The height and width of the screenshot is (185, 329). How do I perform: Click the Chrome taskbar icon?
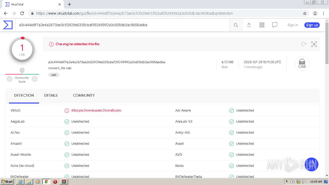(x=46, y=182)
